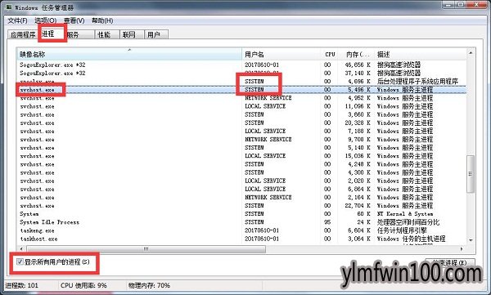Select the svchost.exe row using 4,952 K
Image resolution: width=491 pixels, height=295 pixels.
point(241,98)
